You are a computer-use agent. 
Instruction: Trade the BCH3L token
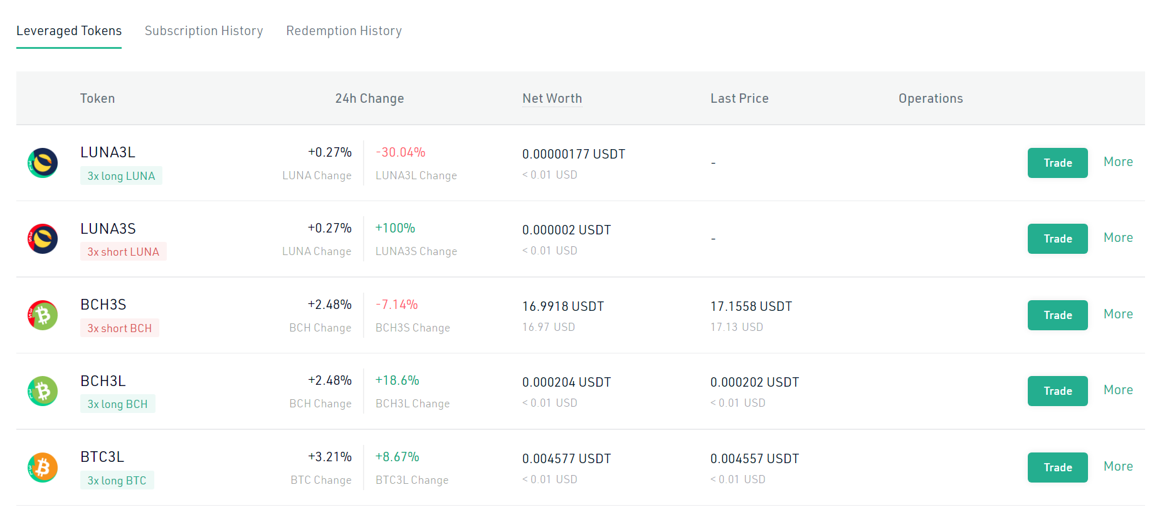coord(1057,391)
